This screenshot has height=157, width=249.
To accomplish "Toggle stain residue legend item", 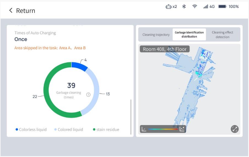I will (106, 129).
